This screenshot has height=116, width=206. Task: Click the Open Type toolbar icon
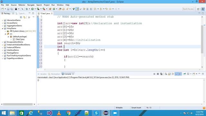tap(60, 9)
